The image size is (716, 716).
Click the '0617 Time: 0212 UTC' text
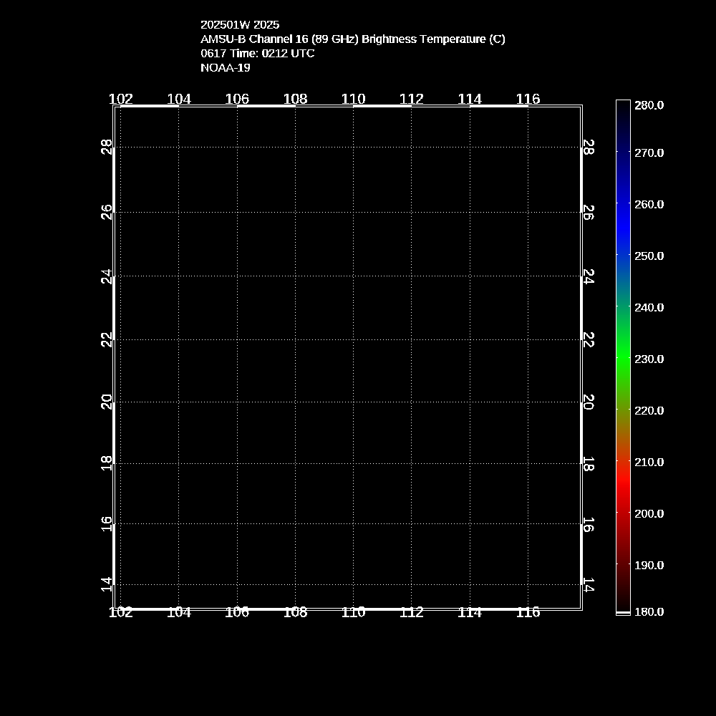click(257, 53)
